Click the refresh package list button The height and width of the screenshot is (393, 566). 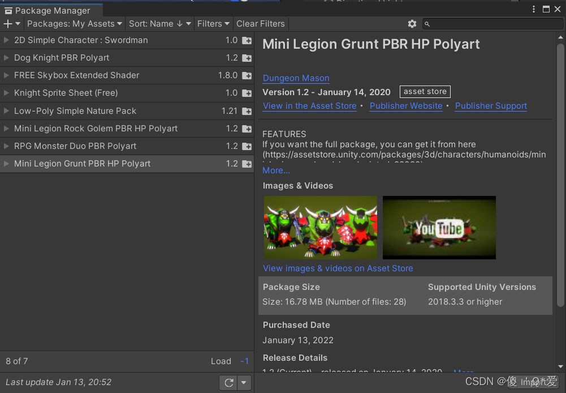[228, 382]
